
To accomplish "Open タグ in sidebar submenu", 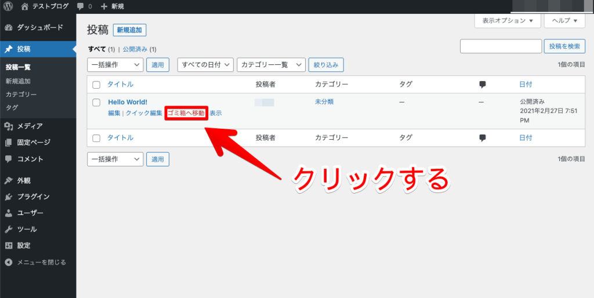I will pyautogui.click(x=12, y=107).
